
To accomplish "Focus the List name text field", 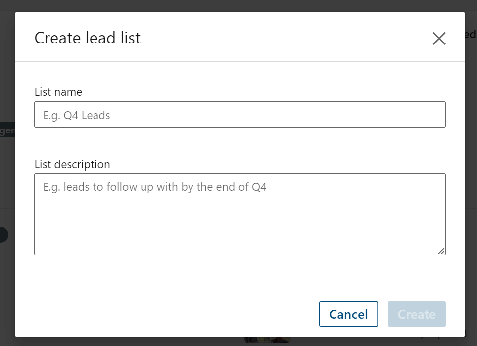I will coord(239,115).
